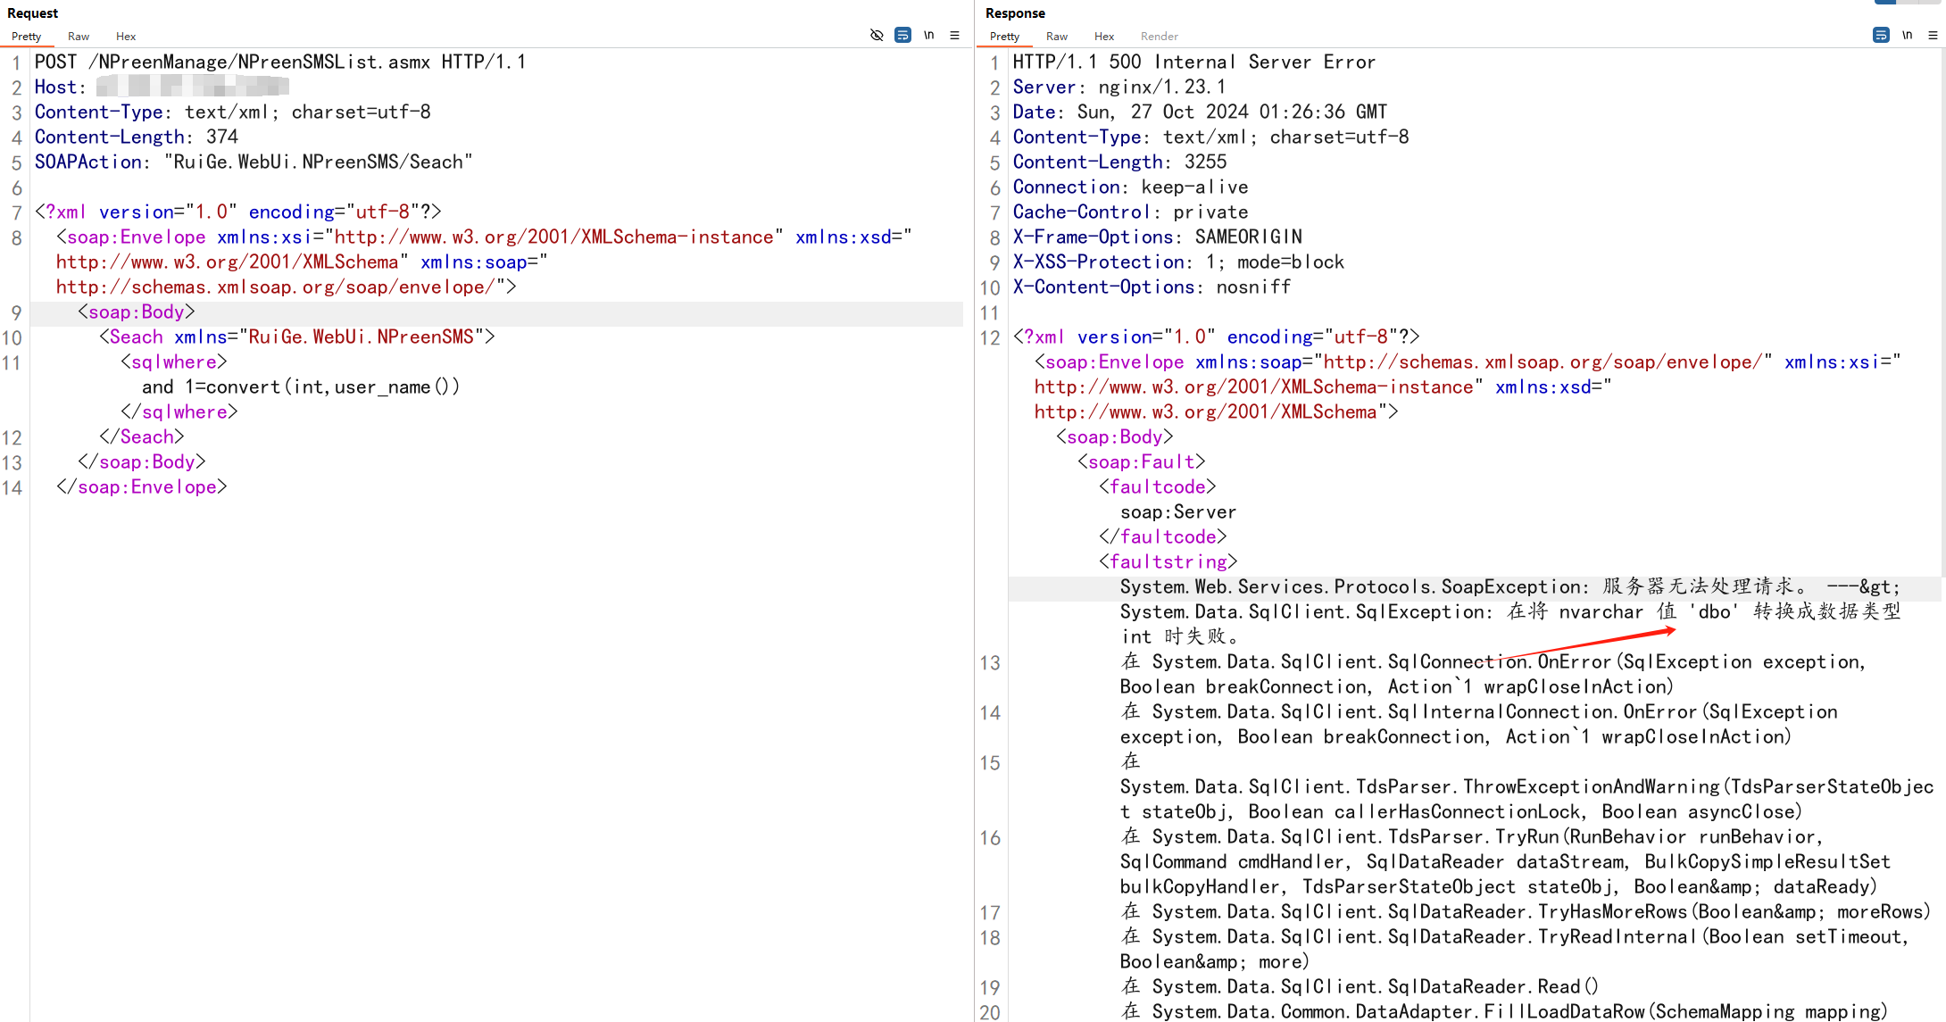
Task: Click the redacted Host header value
Action: click(192, 87)
